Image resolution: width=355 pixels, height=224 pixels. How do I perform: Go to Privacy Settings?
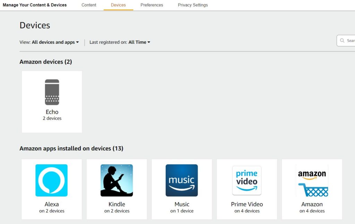pos(193,5)
